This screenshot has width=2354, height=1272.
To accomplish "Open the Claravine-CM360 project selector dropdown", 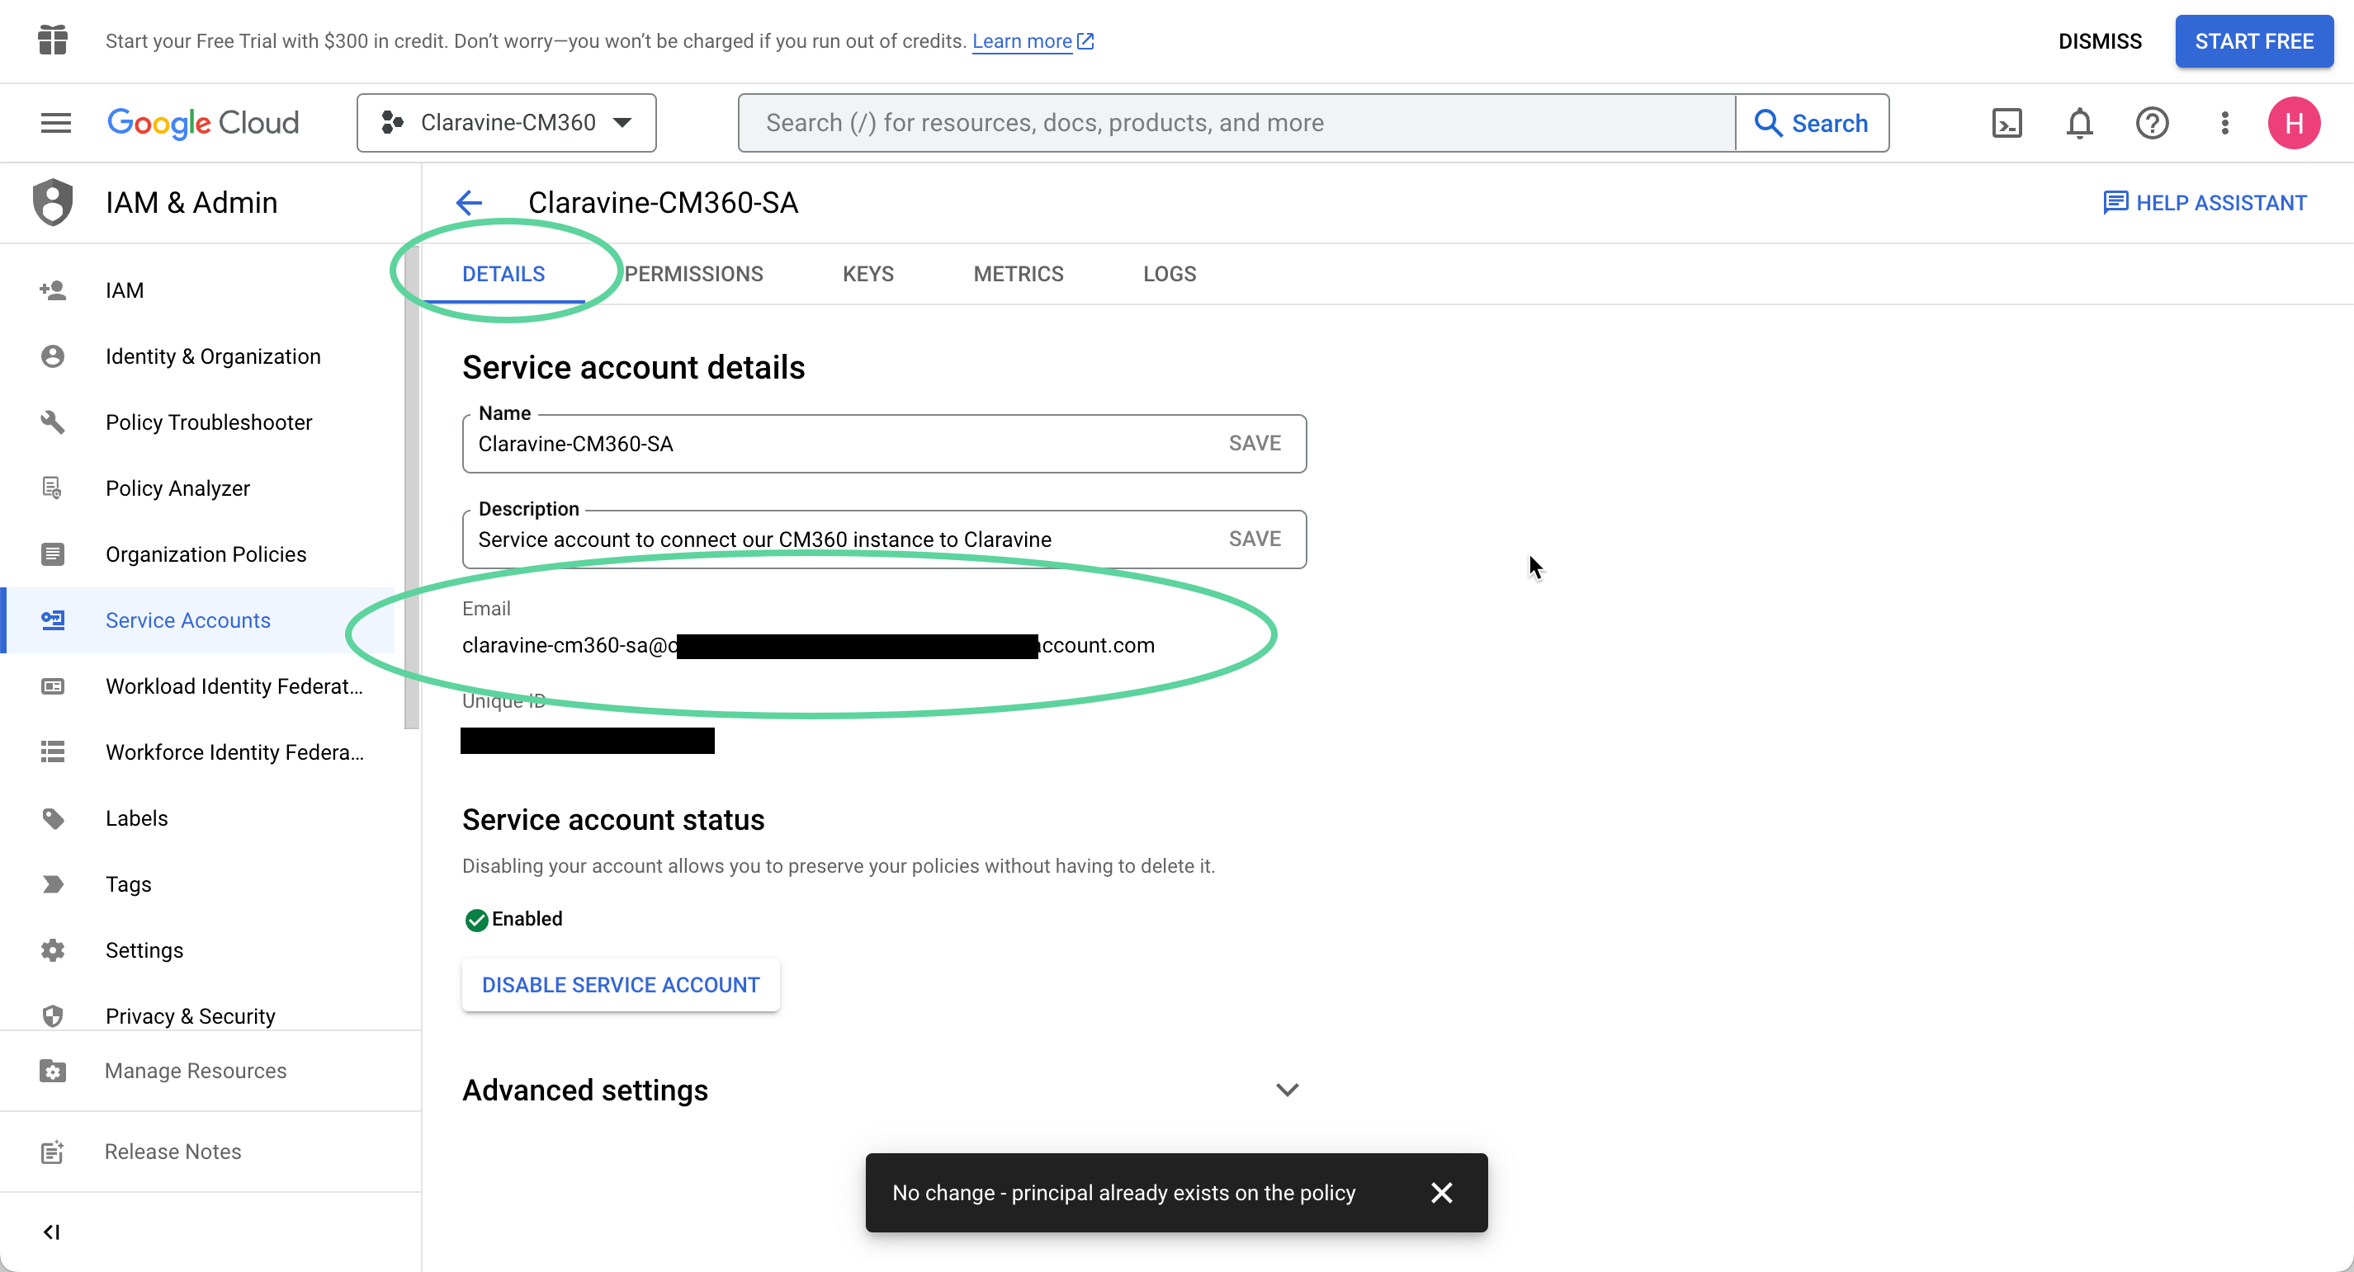I will (x=506, y=123).
